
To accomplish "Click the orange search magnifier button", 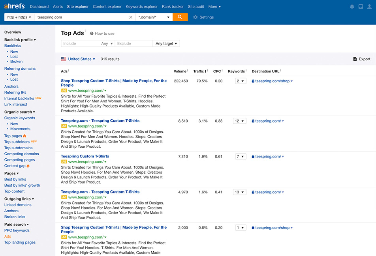I will pyautogui.click(x=180, y=17).
